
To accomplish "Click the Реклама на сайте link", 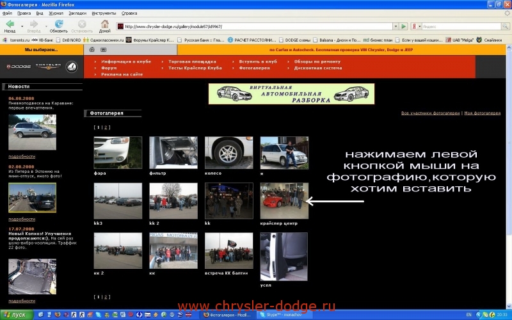I will click(122, 74).
